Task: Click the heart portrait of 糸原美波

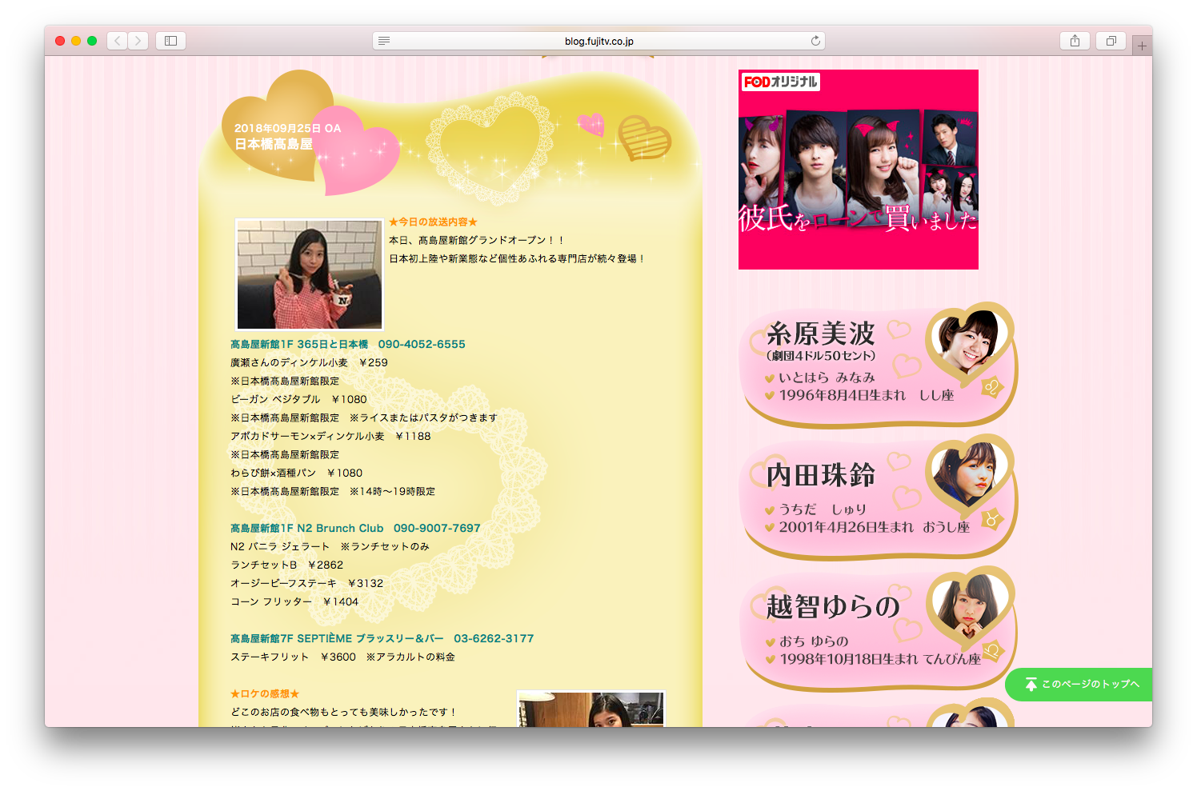Action: click(970, 342)
